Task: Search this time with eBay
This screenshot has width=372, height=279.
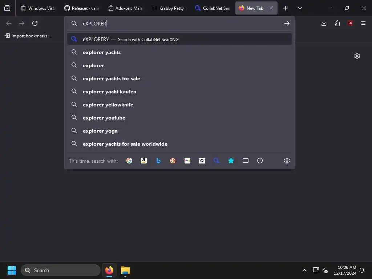Action: [x=187, y=161]
